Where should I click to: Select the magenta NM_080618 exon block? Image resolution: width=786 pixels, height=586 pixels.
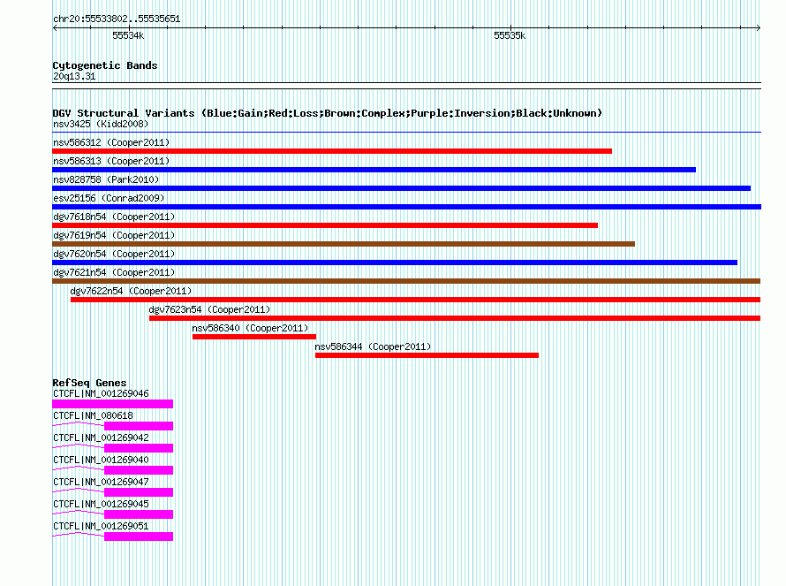point(139,426)
